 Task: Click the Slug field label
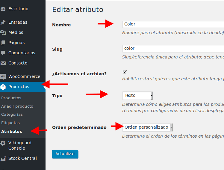point(57,49)
